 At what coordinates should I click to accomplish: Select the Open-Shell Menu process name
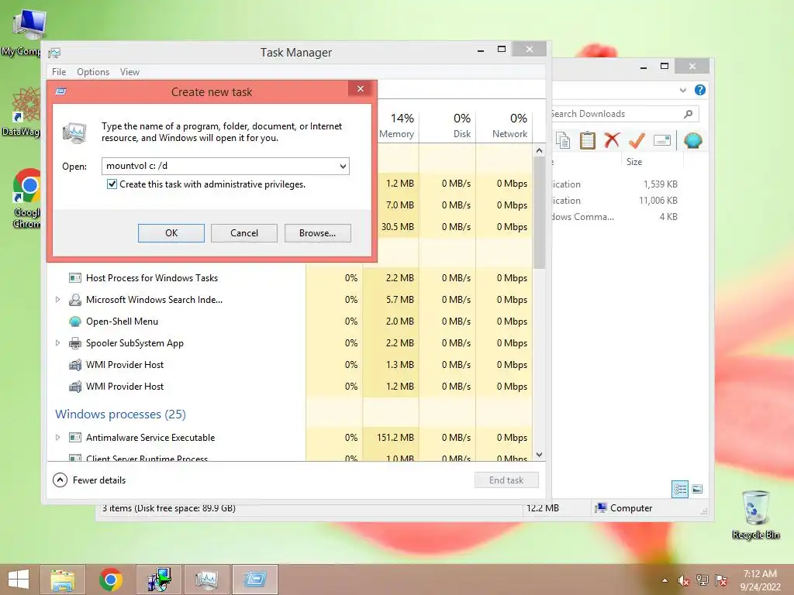pos(122,322)
